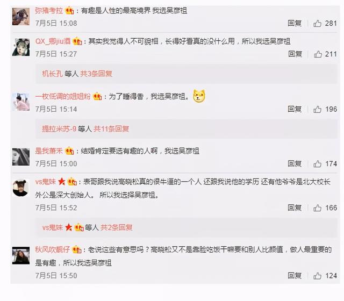Open user profile 提拉米苏-9
This screenshot has width=344, height=301.
click(59, 129)
